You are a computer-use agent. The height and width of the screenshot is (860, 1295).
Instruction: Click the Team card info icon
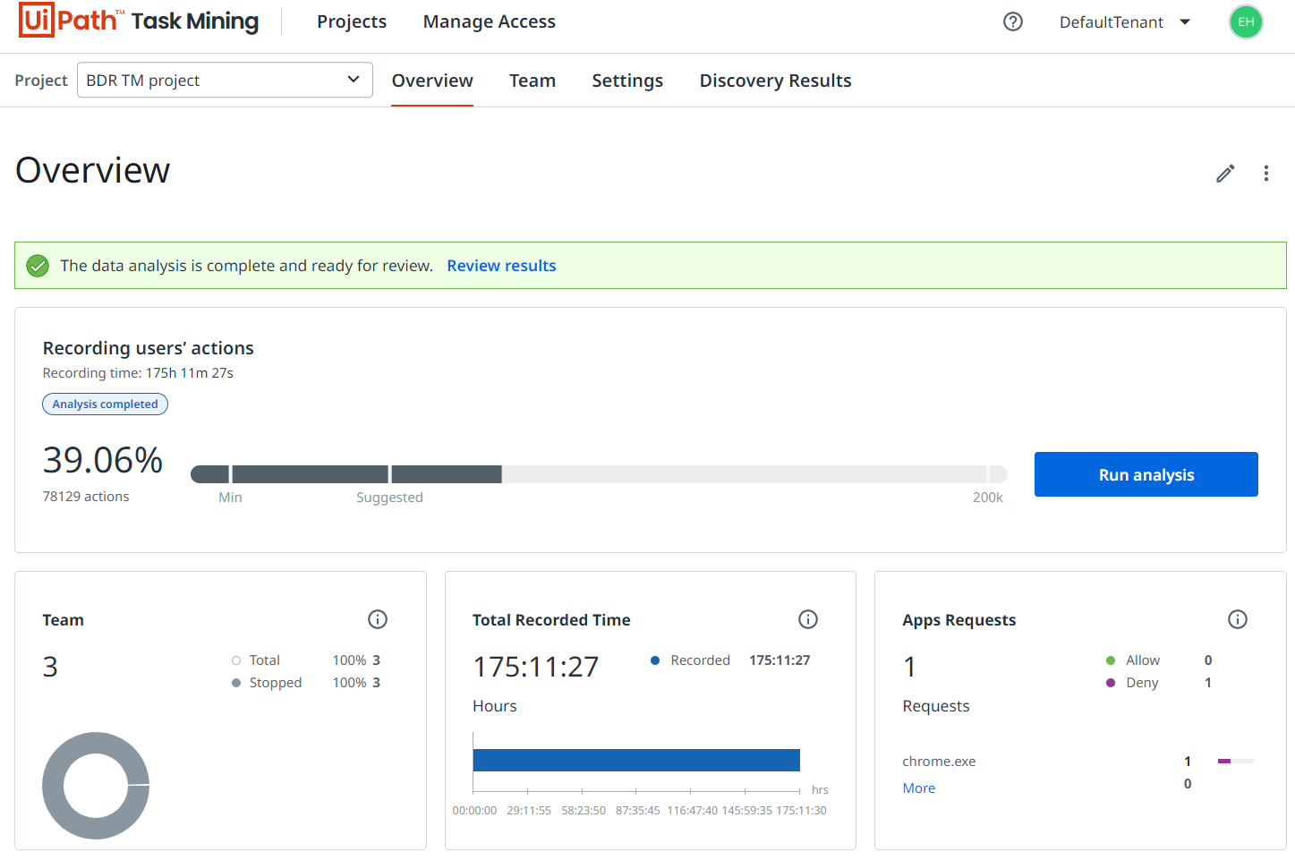click(x=378, y=619)
